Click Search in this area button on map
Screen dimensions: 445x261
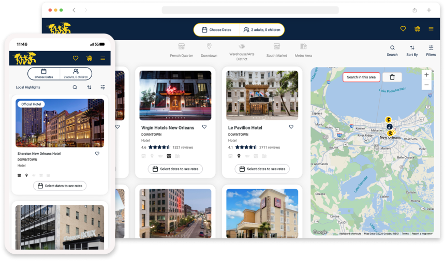coord(361,77)
